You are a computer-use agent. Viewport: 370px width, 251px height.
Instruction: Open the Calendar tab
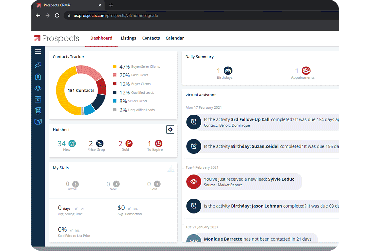(x=175, y=38)
